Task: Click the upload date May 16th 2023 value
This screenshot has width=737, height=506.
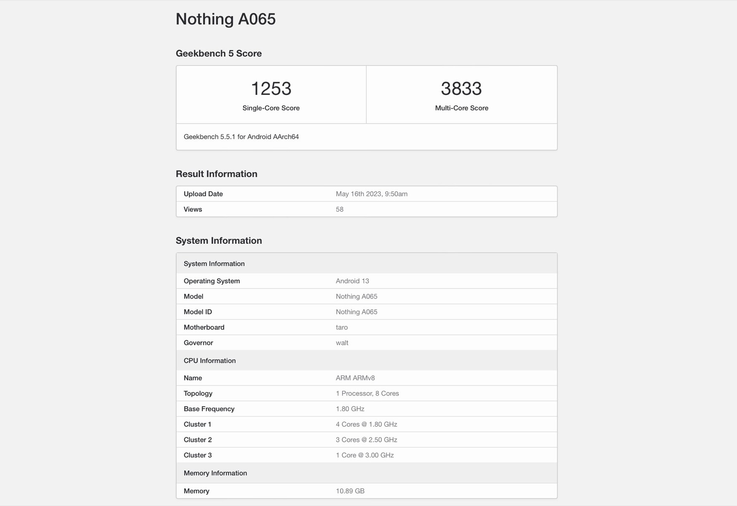Action: tap(371, 194)
